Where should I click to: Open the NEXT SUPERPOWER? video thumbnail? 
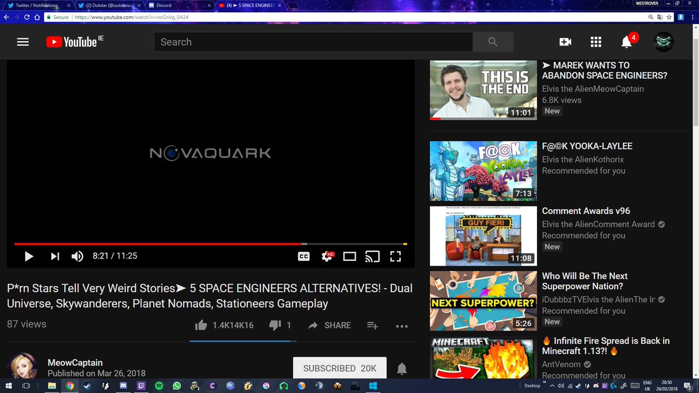[x=483, y=301]
